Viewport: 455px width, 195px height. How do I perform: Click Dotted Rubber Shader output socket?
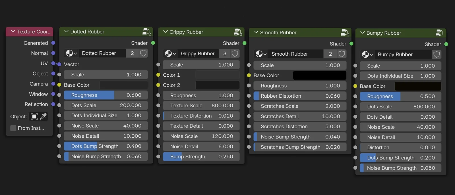[153, 43]
